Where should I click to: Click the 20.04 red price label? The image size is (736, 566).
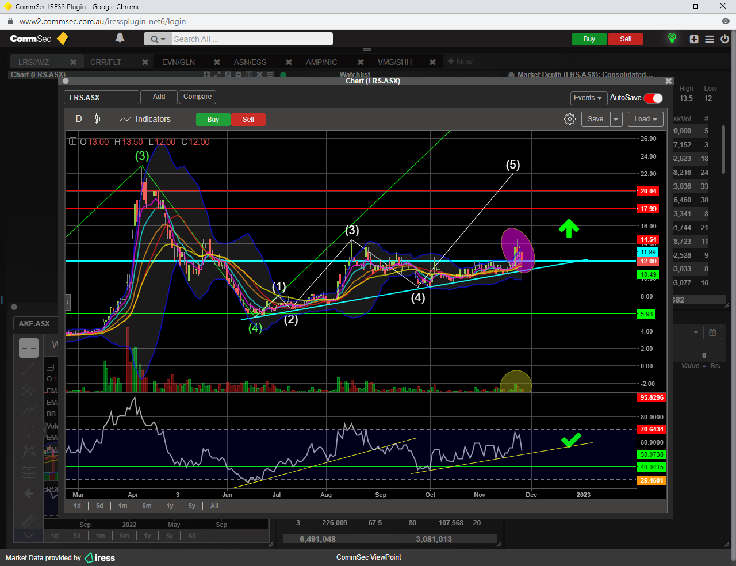click(x=648, y=191)
